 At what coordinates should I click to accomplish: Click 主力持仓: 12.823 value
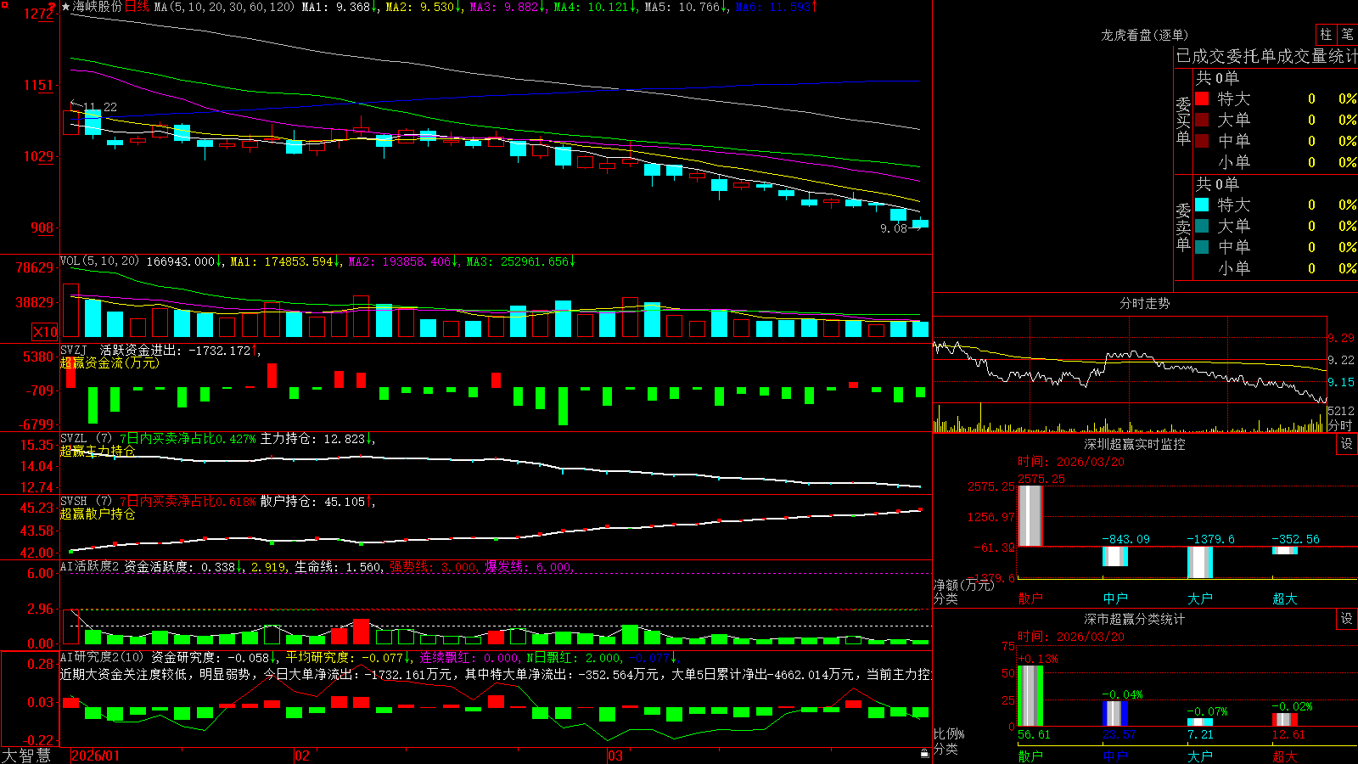[x=315, y=439]
